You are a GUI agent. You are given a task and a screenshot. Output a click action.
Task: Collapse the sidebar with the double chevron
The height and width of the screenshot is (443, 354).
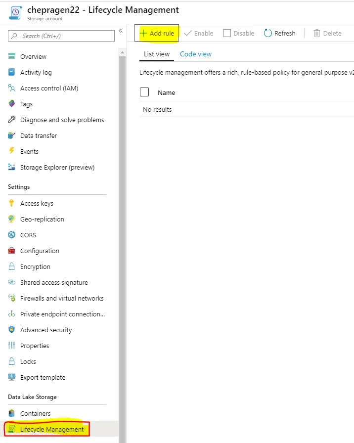pos(121,31)
